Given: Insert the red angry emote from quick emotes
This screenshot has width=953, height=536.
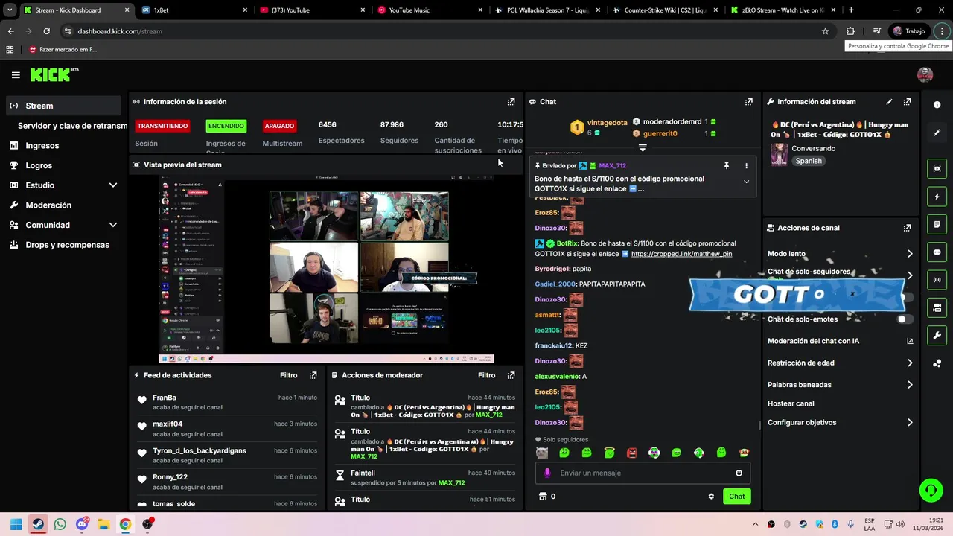Looking at the screenshot, I should 631,453.
